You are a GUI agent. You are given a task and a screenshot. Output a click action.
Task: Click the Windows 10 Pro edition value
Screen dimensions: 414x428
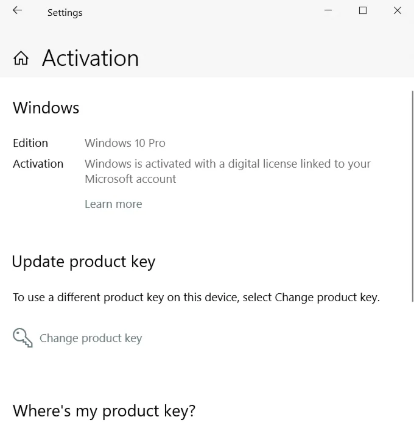pos(125,143)
